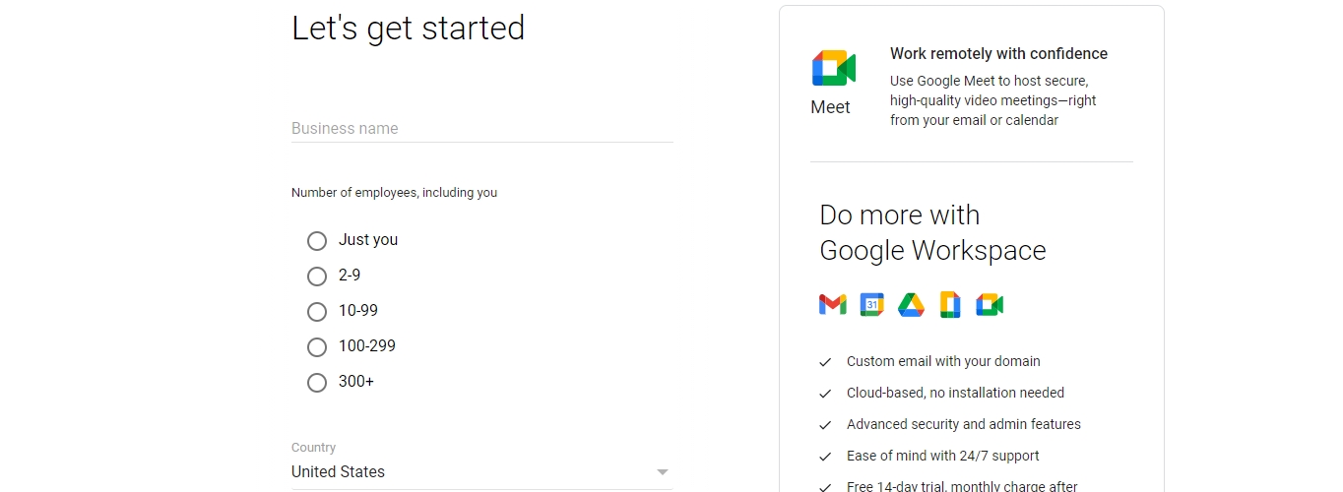Click the Do more with Google Workspace heading
This screenshot has height=492, width=1343.
(x=932, y=233)
